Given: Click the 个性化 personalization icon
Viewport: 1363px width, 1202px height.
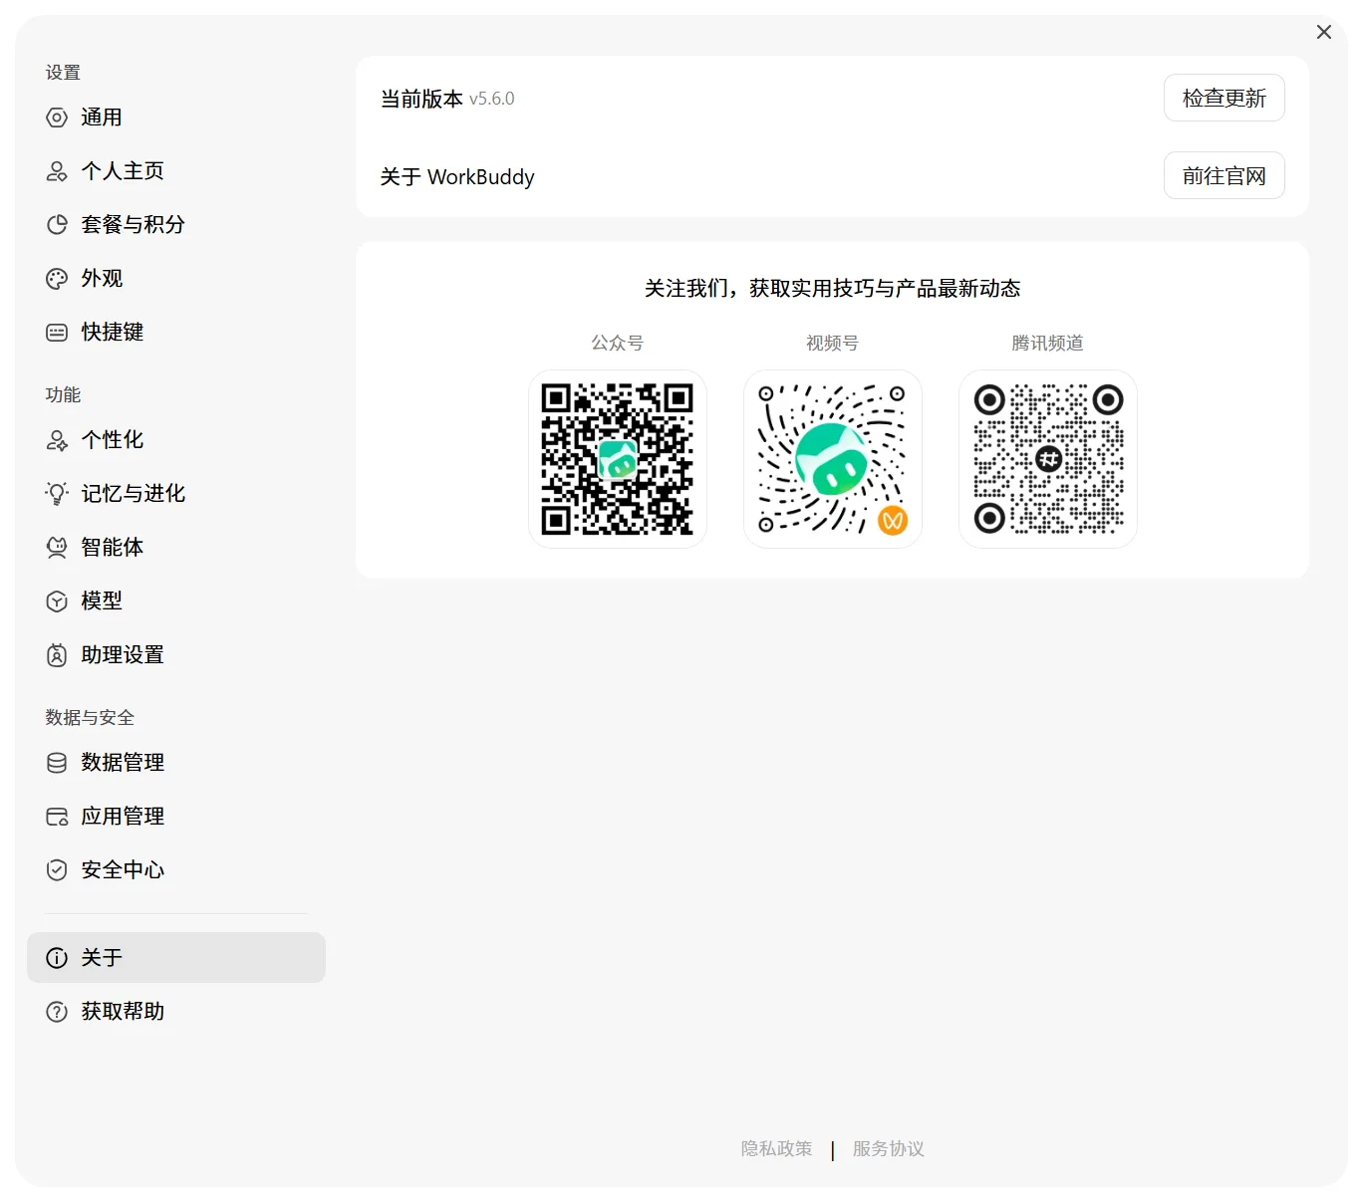Looking at the screenshot, I should pyautogui.click(x=57, y=440).
